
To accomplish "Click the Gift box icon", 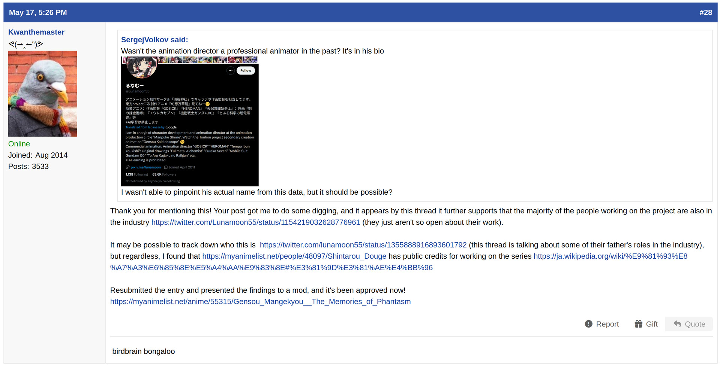I will [638, 324].
